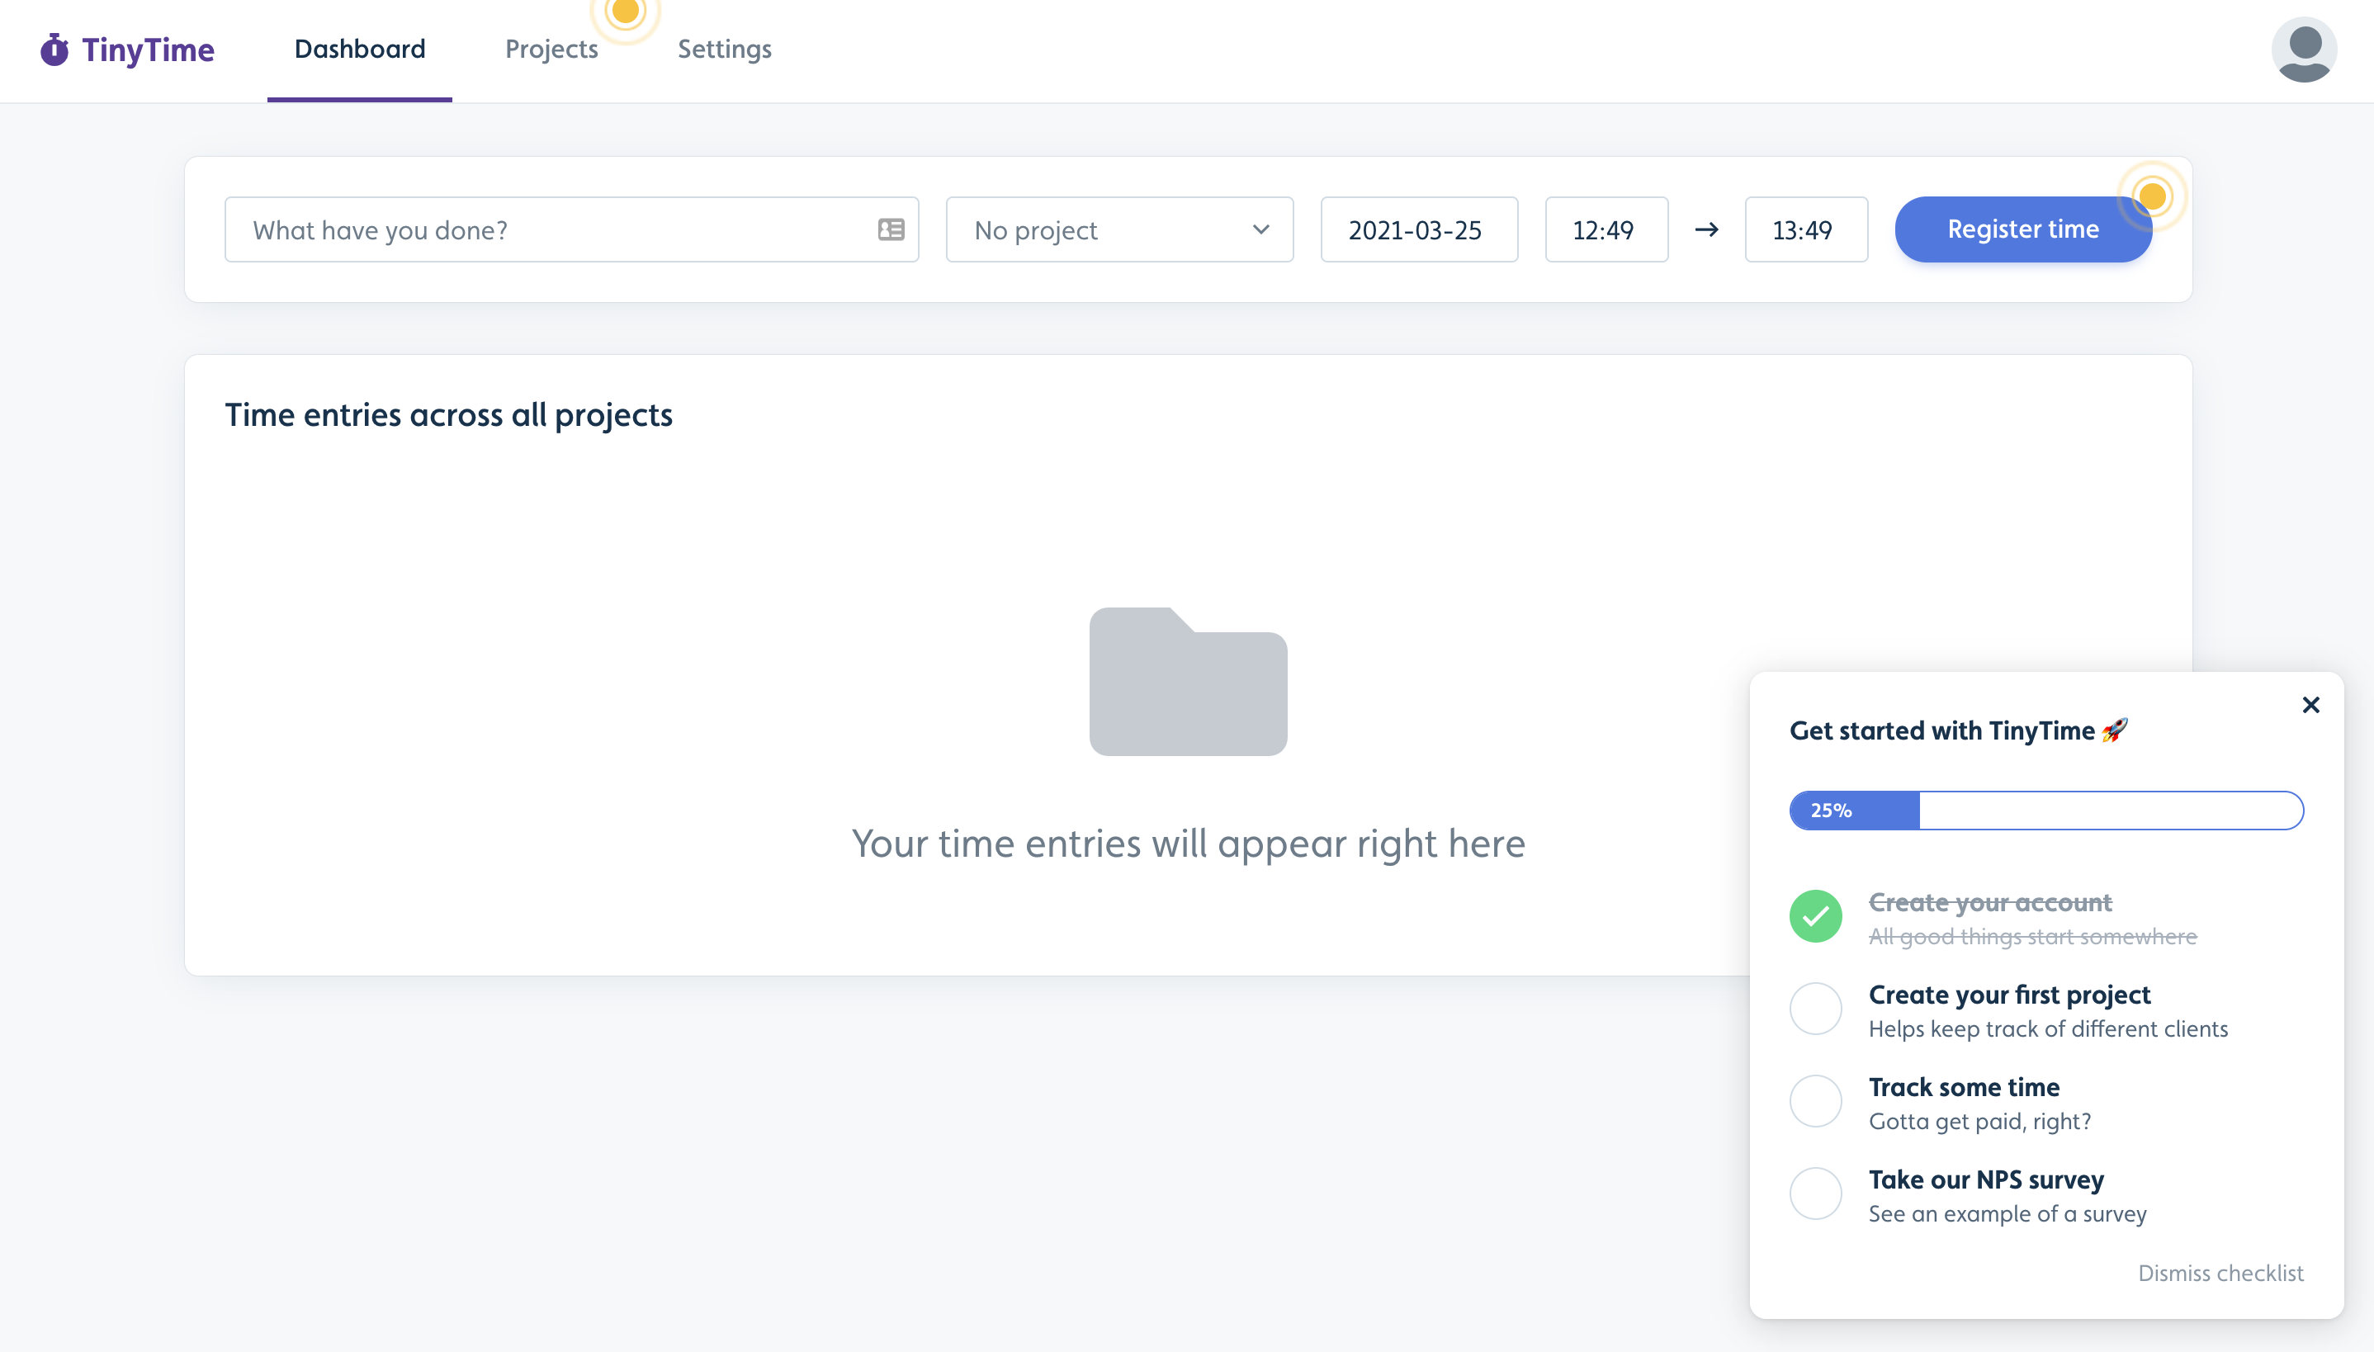Click the 25% onboarding progress bar
Screen dimensions: 2374x1352
[x=2045, y=811]
